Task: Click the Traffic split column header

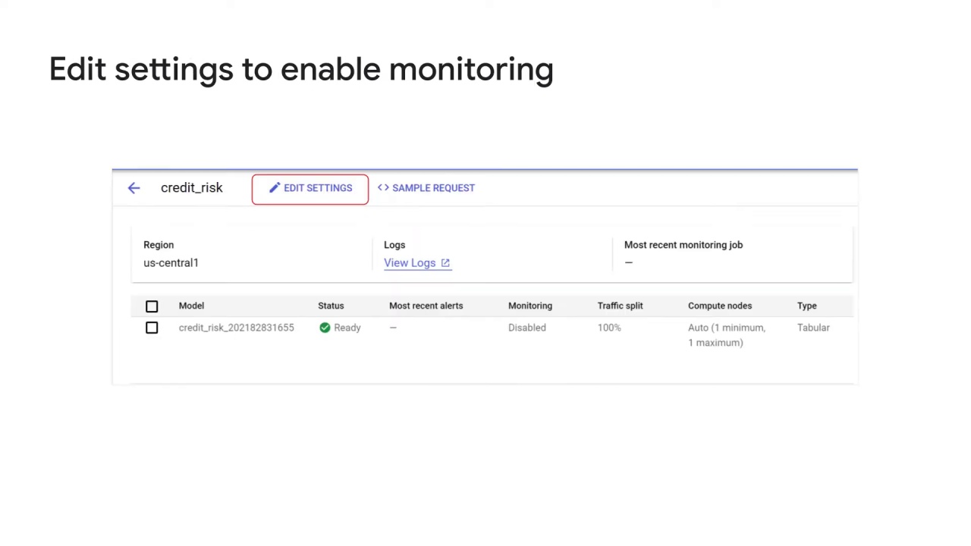Action: [x=620, y=306]
